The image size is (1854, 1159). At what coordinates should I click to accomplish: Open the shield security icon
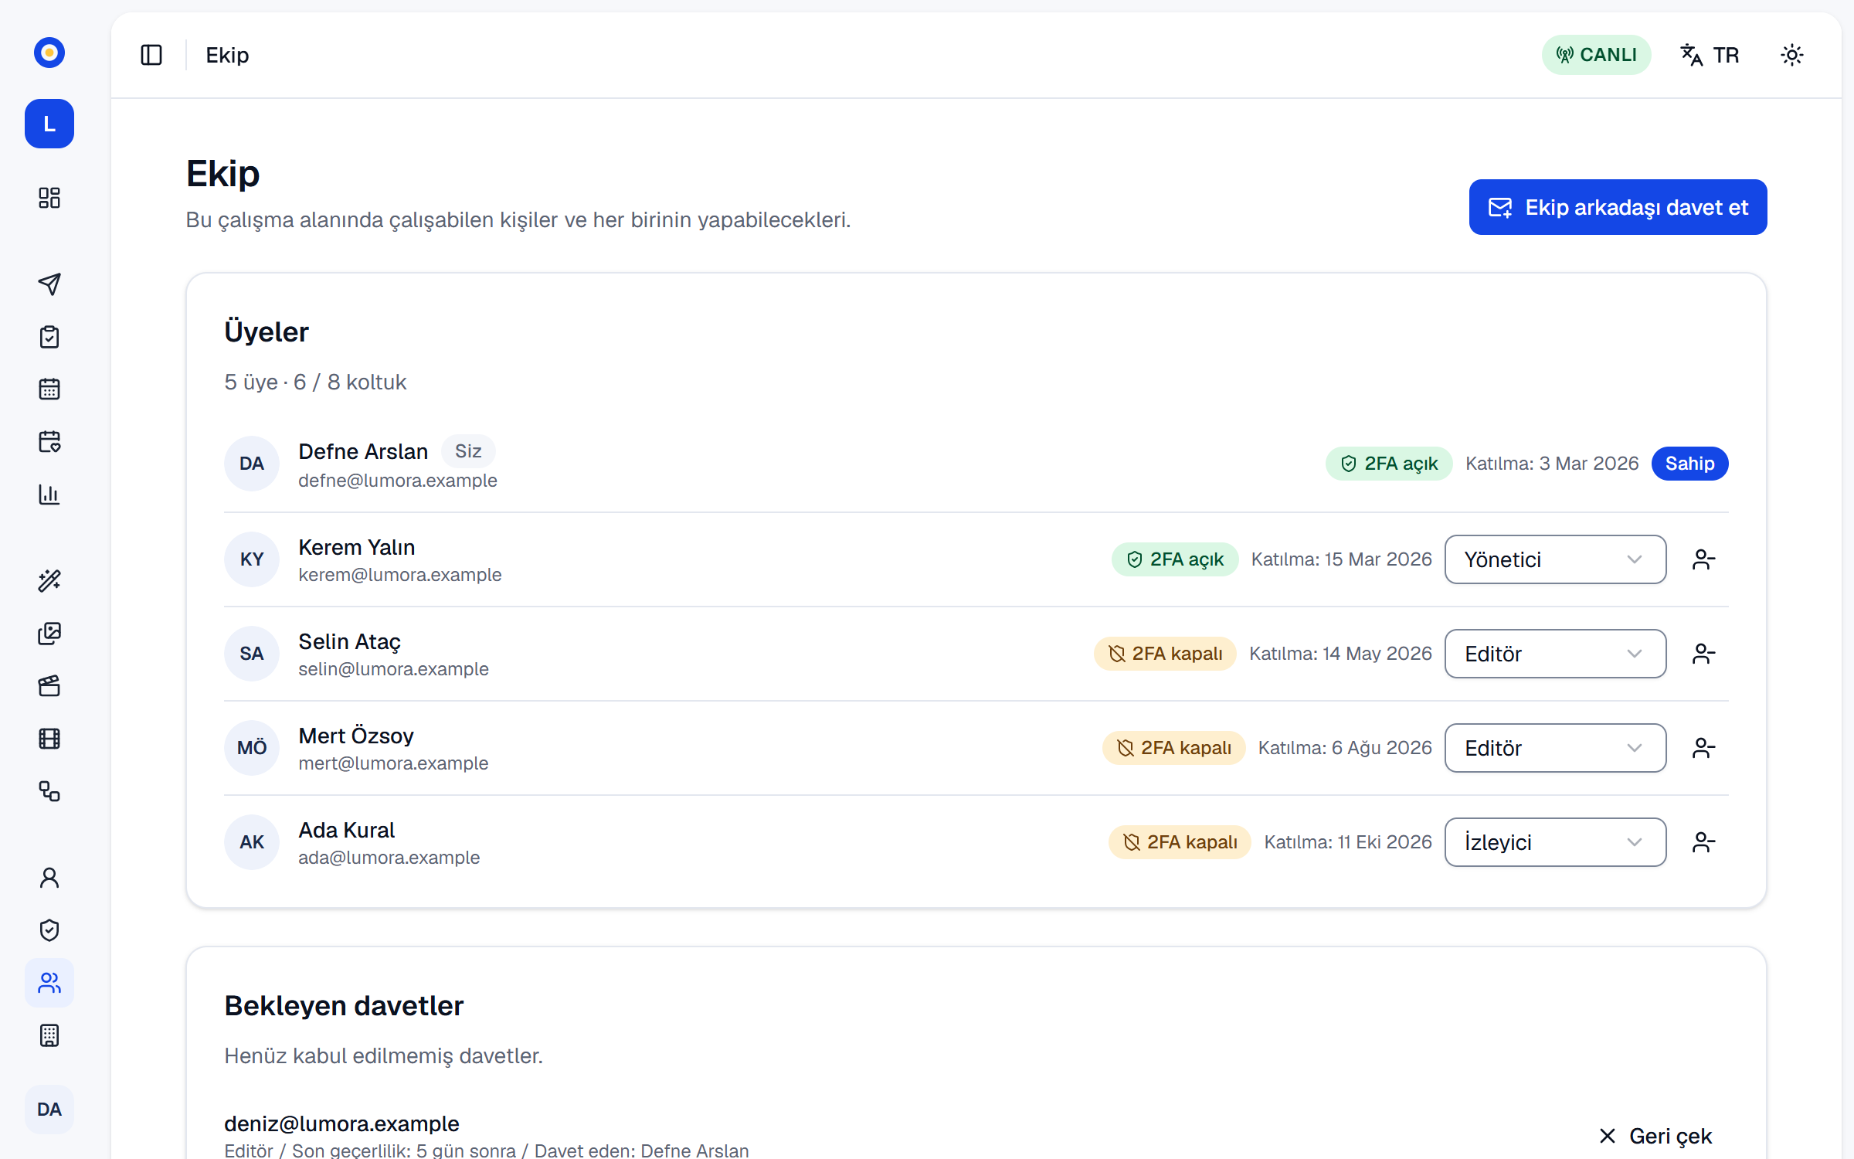[x=49, y=930]
